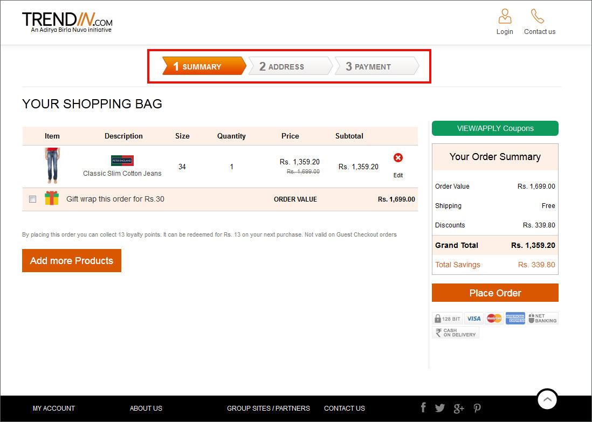This screenshot has width=592, height=422.
Task: Remove jeans with red X icon
Action: tap(398, 157)
